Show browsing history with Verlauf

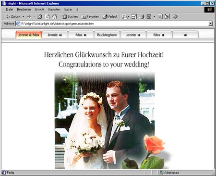click(109, 16)
